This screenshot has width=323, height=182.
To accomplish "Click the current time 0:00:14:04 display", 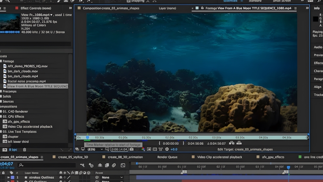I will point(120,149).
